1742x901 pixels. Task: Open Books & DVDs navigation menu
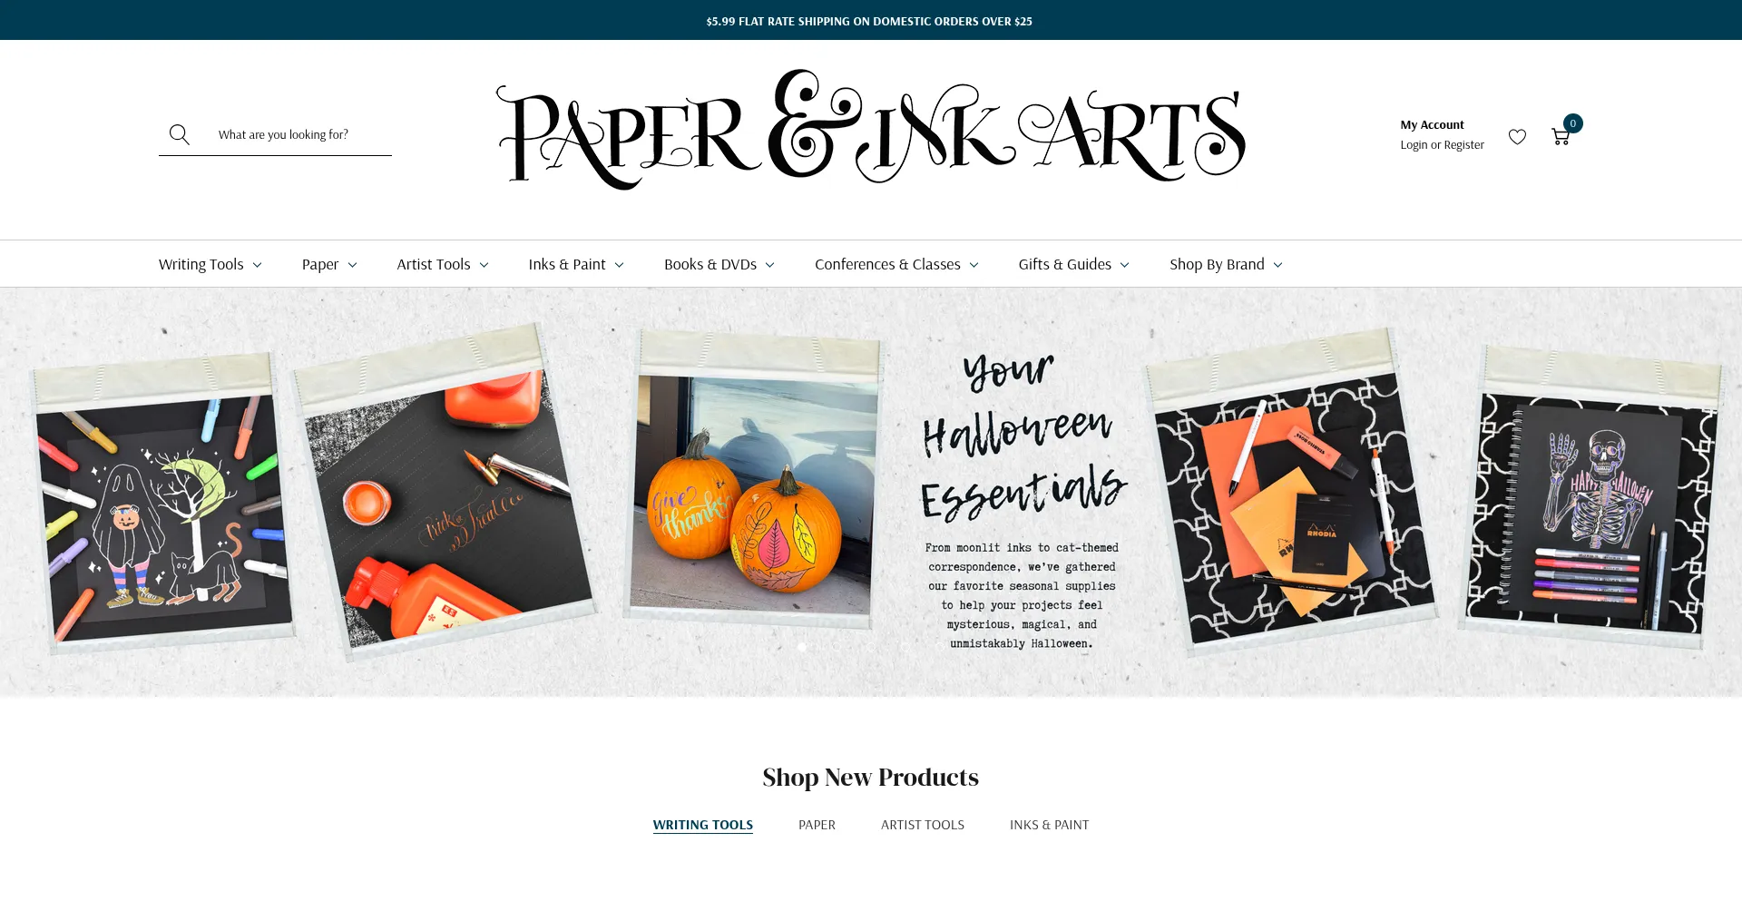tap(719, 264)
